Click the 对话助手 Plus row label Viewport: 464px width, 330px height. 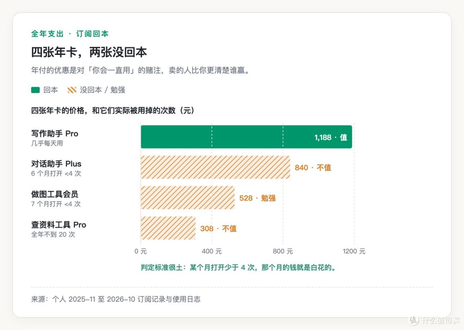pos(56,164)
